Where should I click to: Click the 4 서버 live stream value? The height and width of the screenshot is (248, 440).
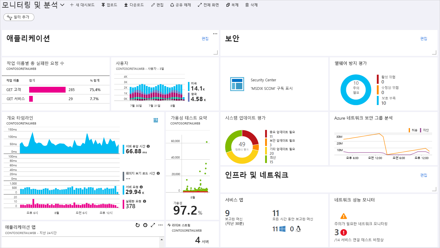pyautogui.click(x=202, y=240)
